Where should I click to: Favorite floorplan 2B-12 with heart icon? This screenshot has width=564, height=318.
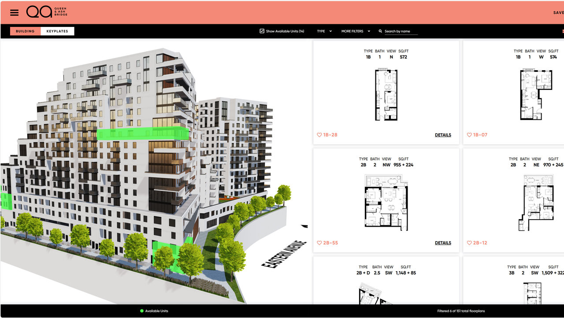point(469,243)
